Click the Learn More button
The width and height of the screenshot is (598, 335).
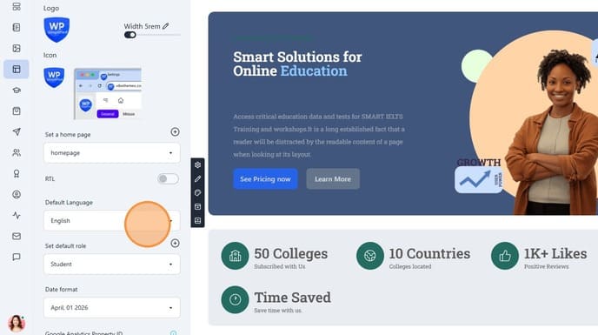pyautogui.click(x=333, y=178)
